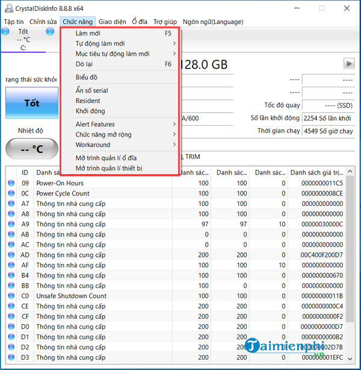Toggle Ẩn số serial option

click(91, 90)
